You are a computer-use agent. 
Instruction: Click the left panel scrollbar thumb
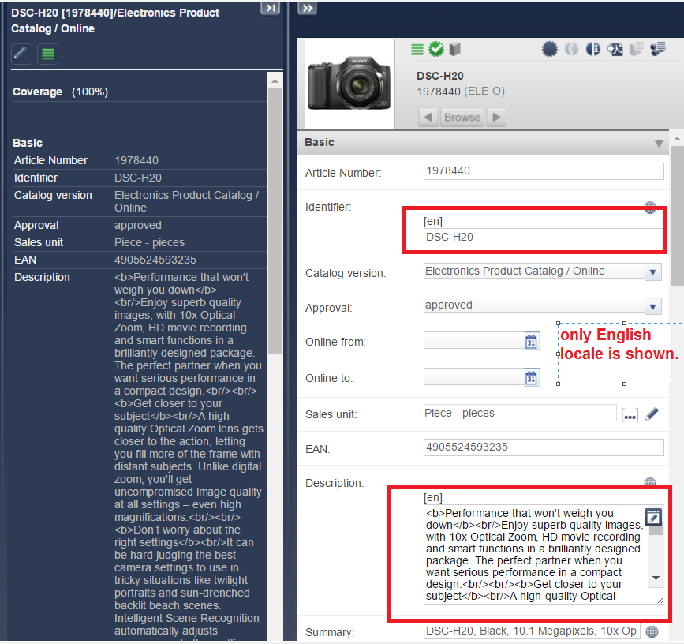tap(275, 221)
